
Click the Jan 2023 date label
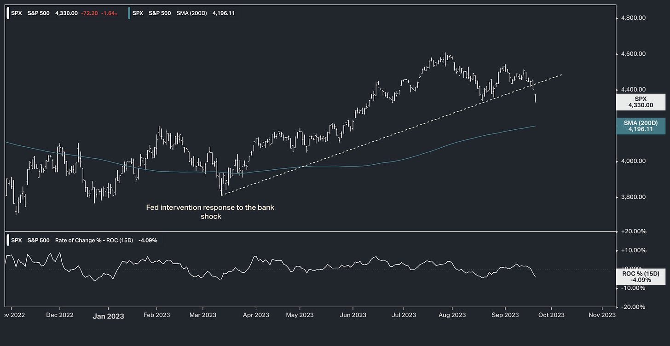[108, 316]
